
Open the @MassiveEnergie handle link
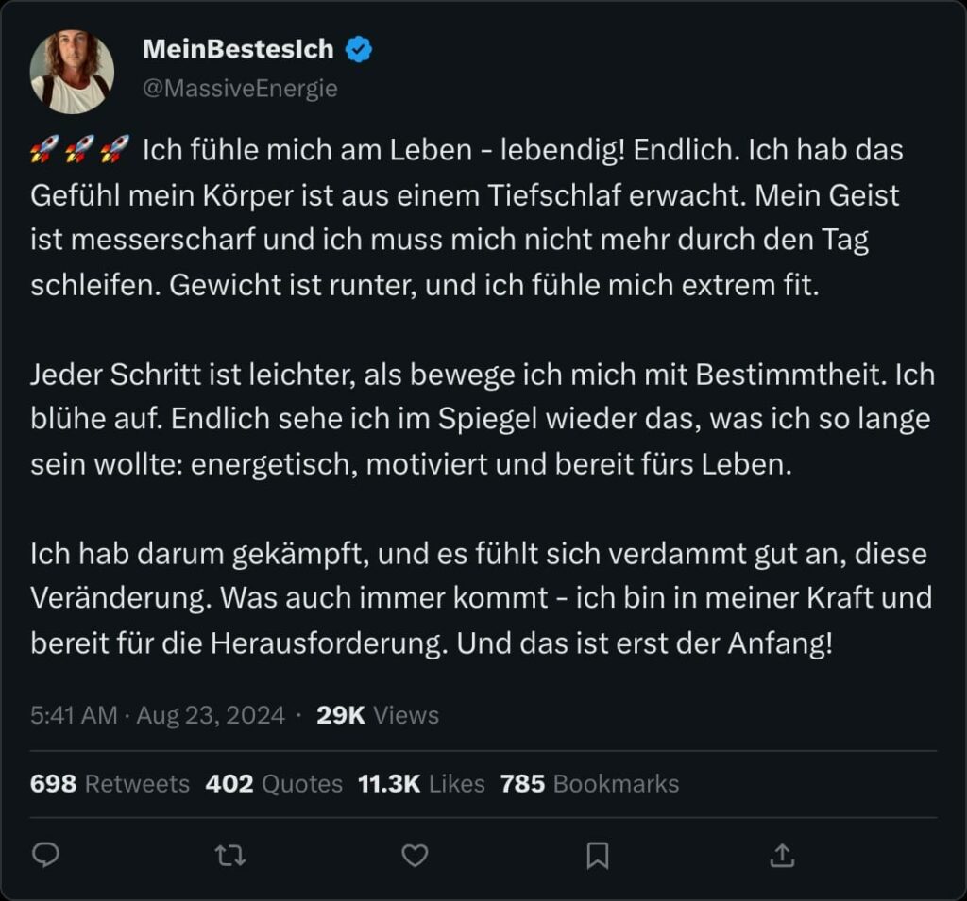(240, 89)
